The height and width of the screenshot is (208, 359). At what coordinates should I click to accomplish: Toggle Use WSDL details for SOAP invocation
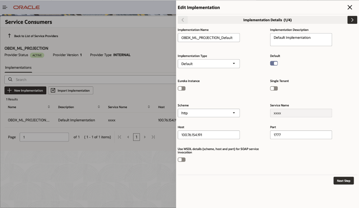pos(182,160)
